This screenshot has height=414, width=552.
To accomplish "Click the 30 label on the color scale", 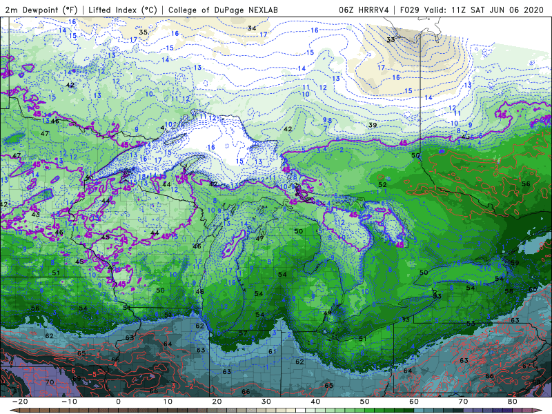I will tap(266, 402).
